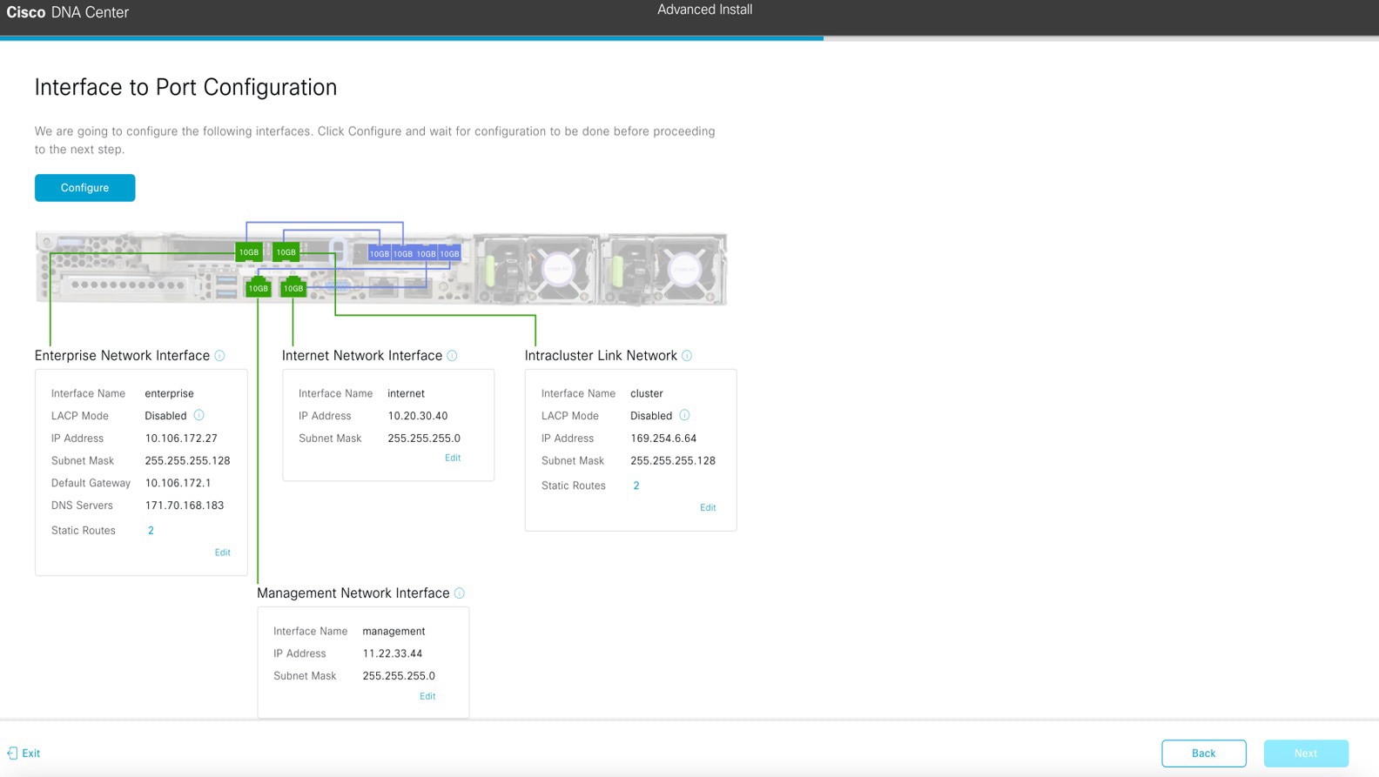Click the Cisco DNA Center logo

[x=68, y=13]
